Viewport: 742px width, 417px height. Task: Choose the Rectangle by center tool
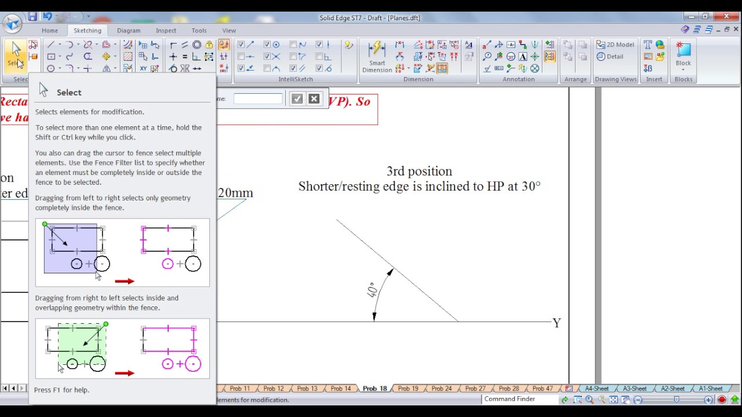tap(51, 57)
